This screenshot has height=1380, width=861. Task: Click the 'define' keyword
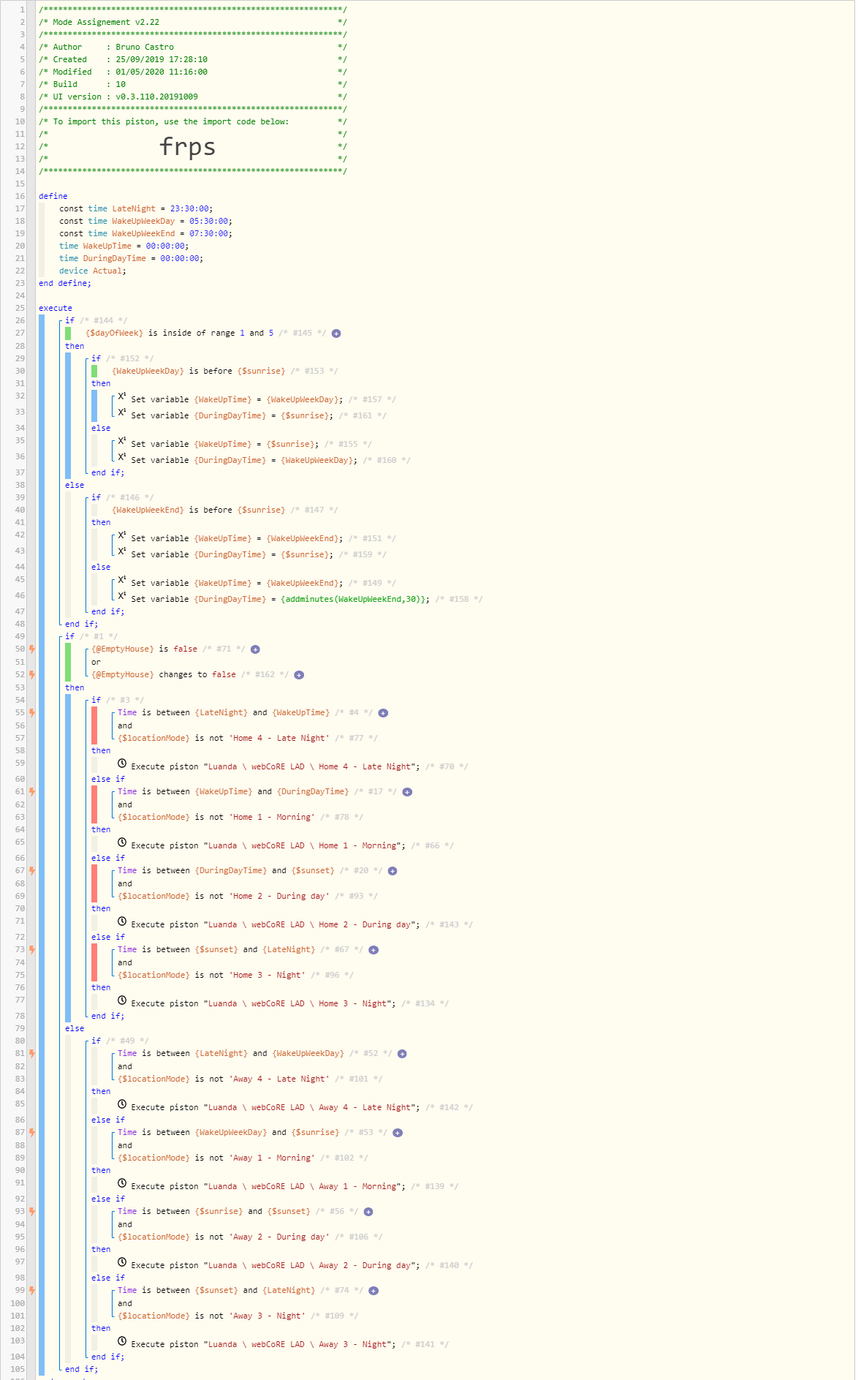[x=53, y=196]
